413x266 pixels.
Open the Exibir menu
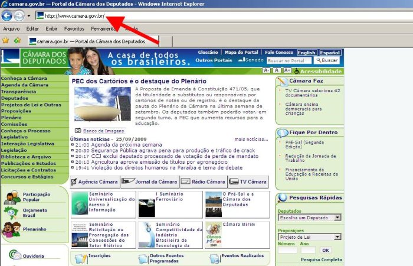[x=51, y=28]
